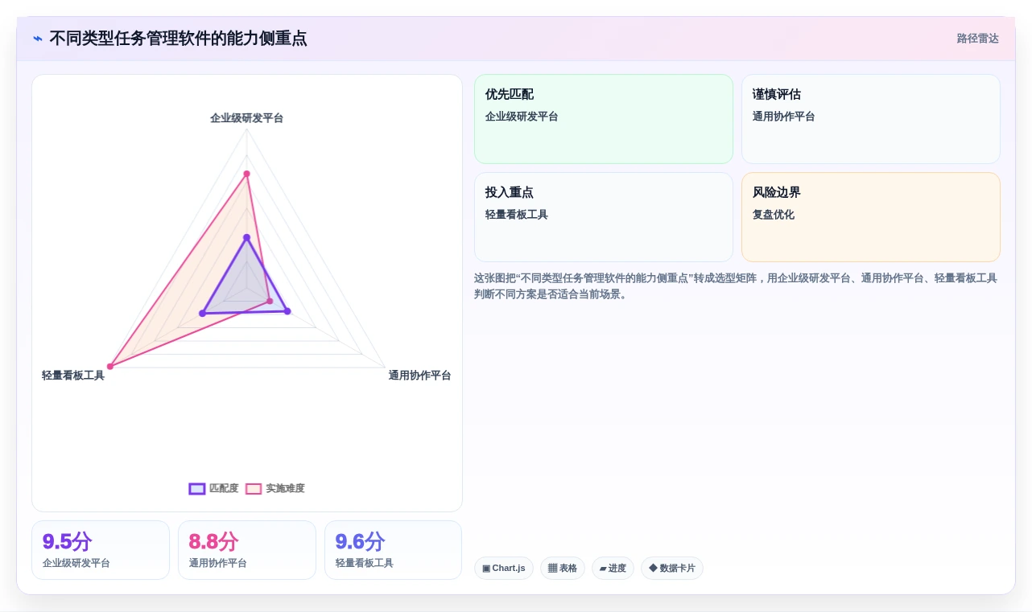Click the 8.8分 通用协作平台 score card
The image size is (1032, 612).
(247, 550)
